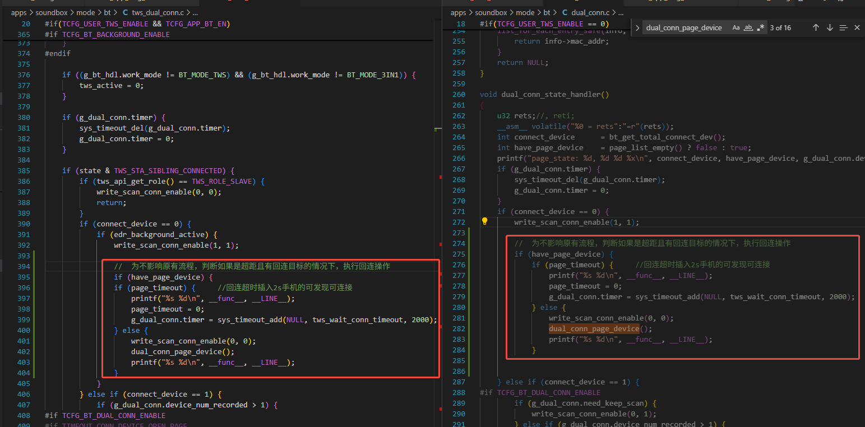The image size is (865, 427).
Task: Click the '3 of 16' match count
Action: (x=780, y=27)
